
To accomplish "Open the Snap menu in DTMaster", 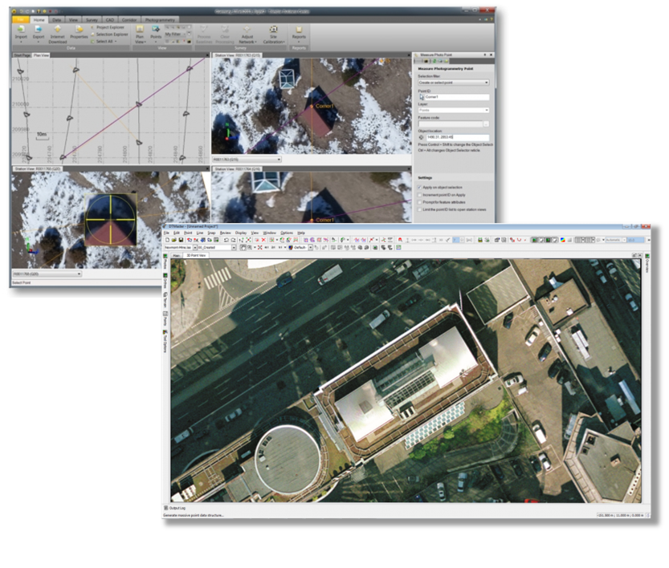I will click(211, 233).
